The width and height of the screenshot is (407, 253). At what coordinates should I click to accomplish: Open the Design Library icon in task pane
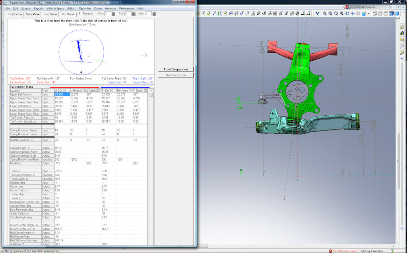(402, 33)
